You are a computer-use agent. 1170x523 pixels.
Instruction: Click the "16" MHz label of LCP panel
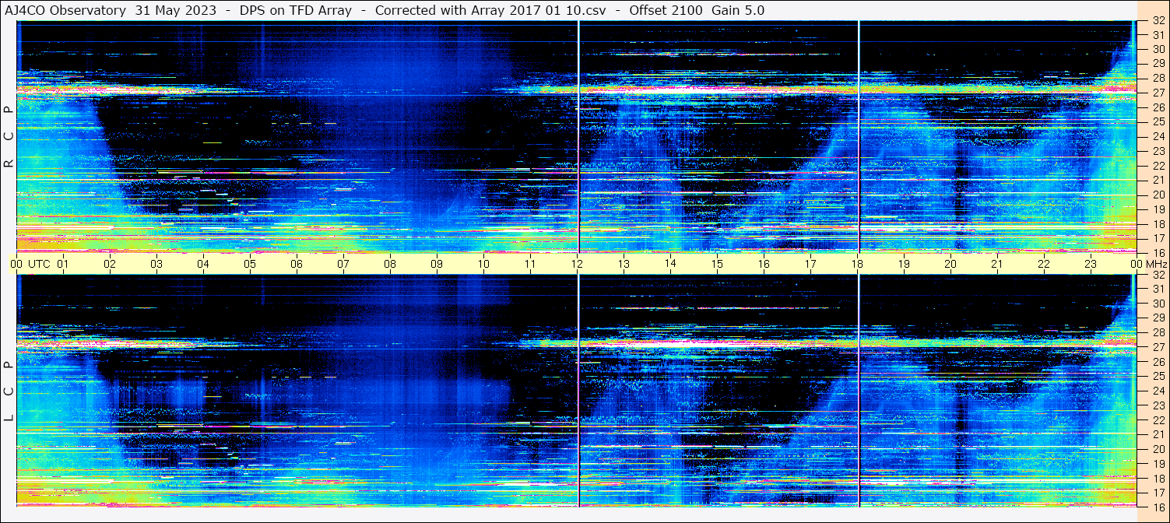pyautogui.click(x=1158, y=507)
